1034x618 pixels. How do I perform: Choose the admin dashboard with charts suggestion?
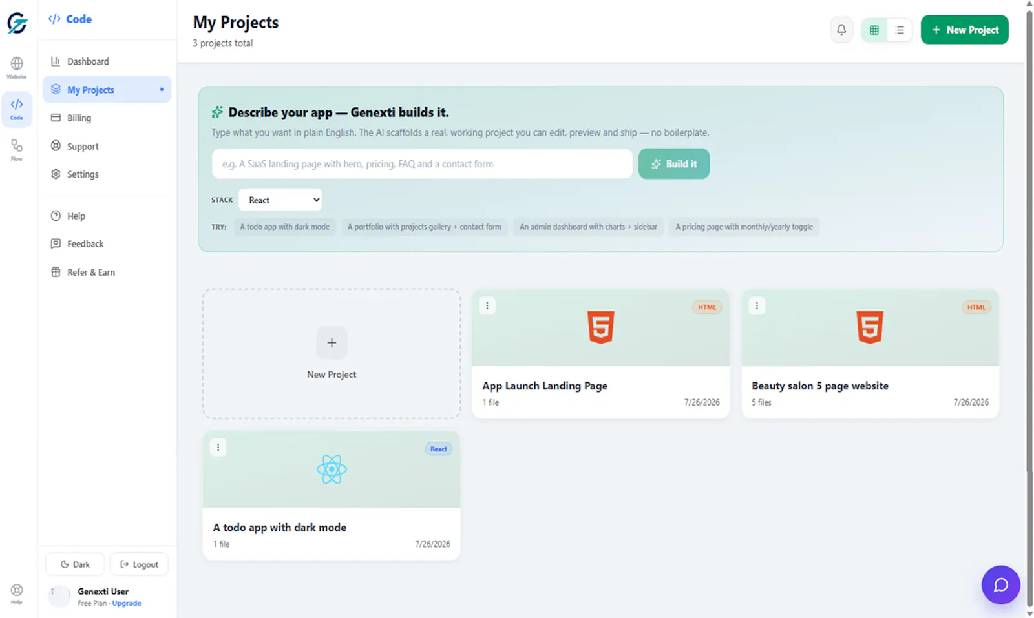click(588, 227)
